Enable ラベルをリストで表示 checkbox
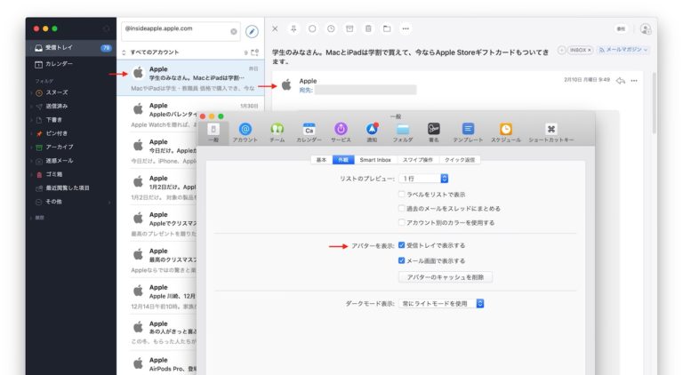 402,194
